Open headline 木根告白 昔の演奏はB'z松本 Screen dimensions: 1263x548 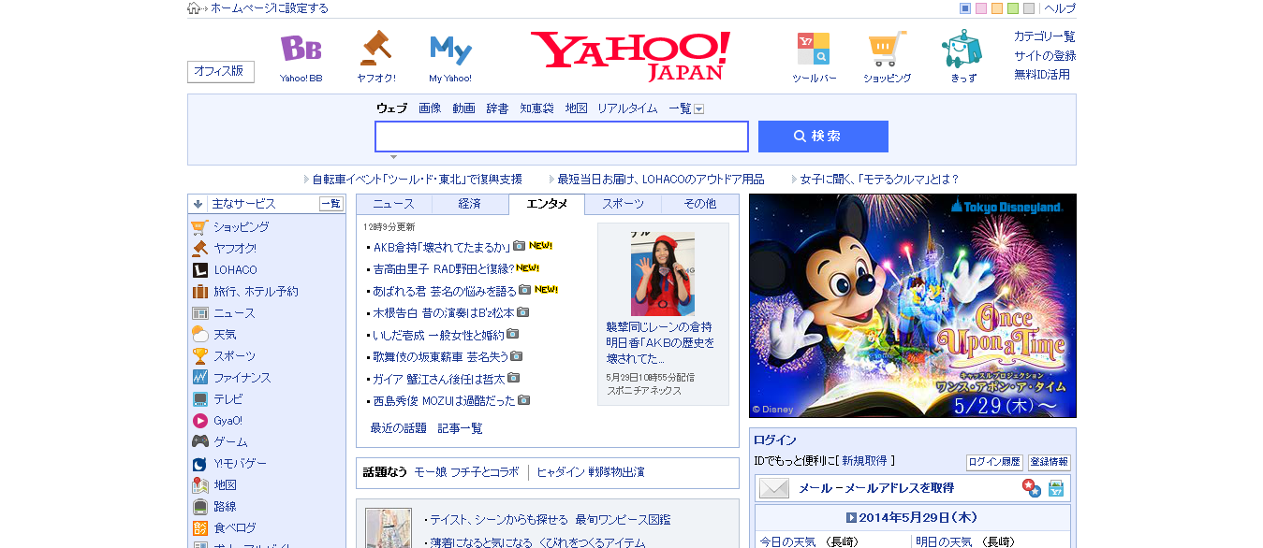pos(444,312)
